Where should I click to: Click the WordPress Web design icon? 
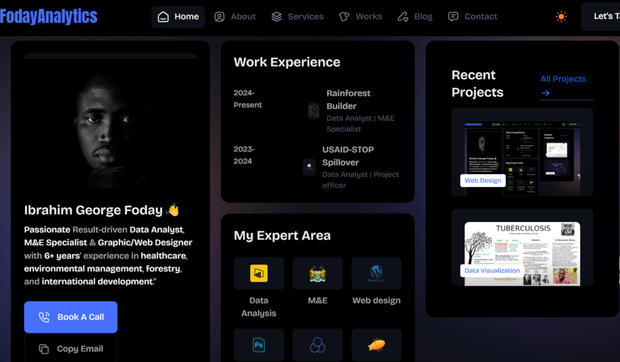click(x=376, y=274)
